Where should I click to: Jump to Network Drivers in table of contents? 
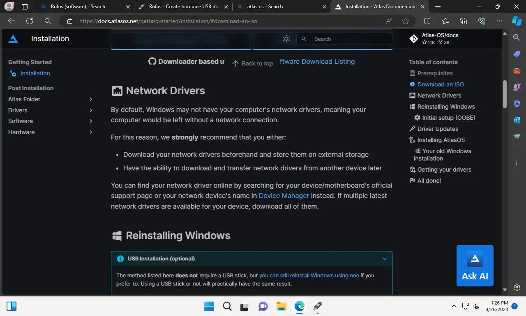(439, 95)
